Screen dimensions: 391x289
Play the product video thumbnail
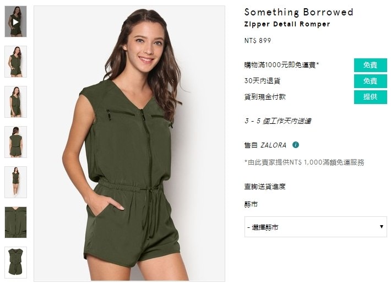15,21
